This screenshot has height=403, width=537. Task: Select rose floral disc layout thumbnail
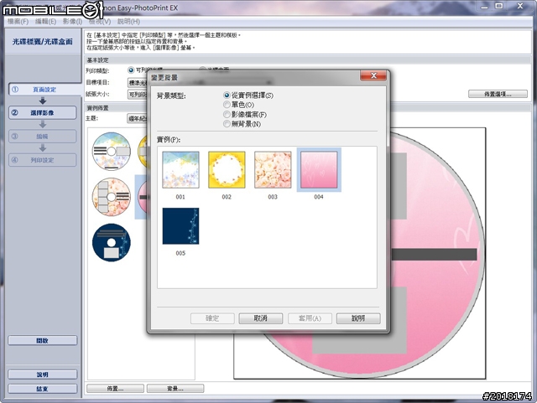112,197
